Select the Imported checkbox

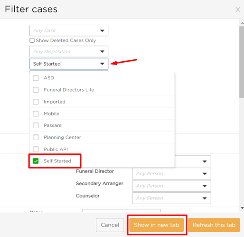click(36, 102)
